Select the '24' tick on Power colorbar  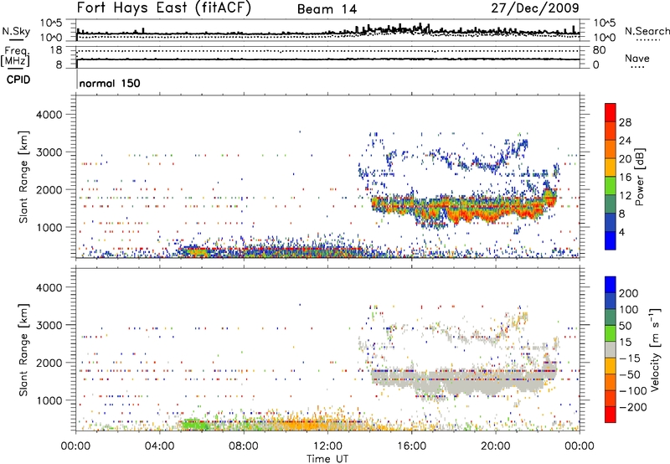625,141
